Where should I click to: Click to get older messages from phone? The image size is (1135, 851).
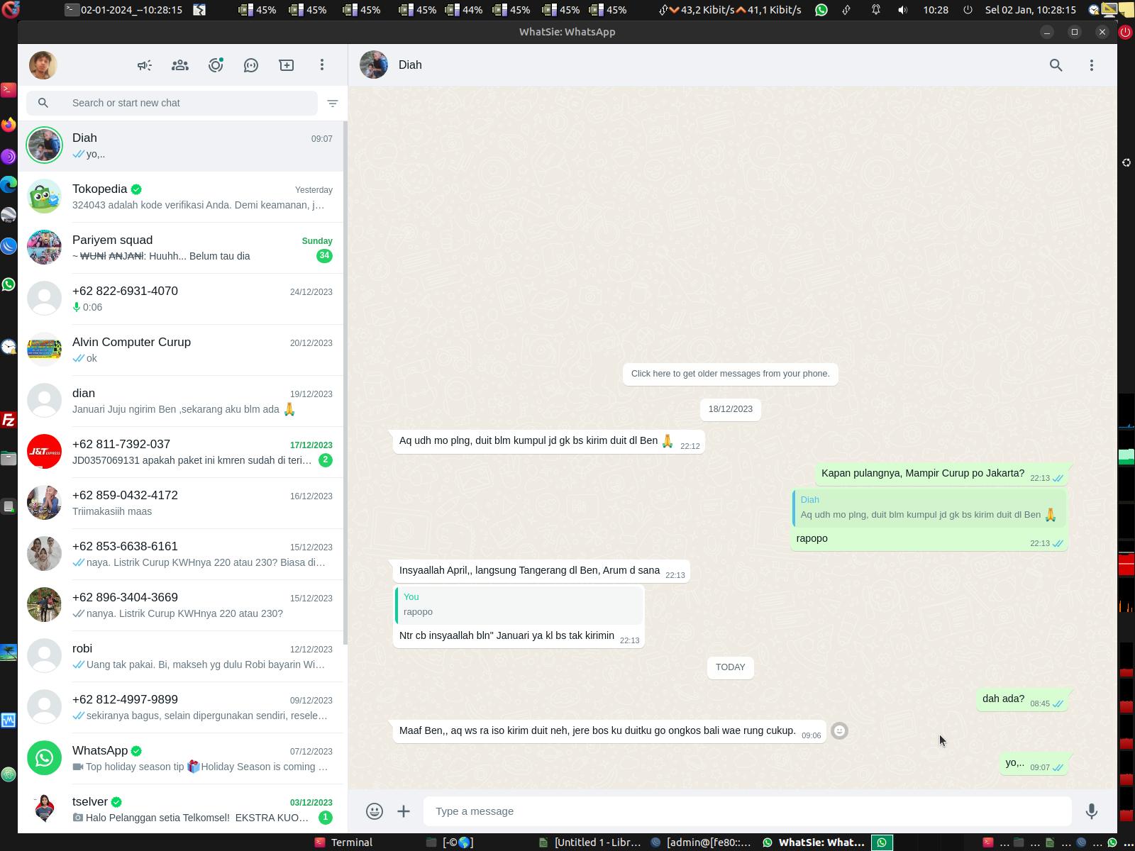(x=731, y=374)
